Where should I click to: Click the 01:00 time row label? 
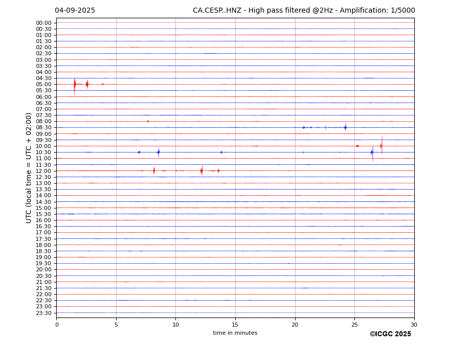(x=44, y=36)
